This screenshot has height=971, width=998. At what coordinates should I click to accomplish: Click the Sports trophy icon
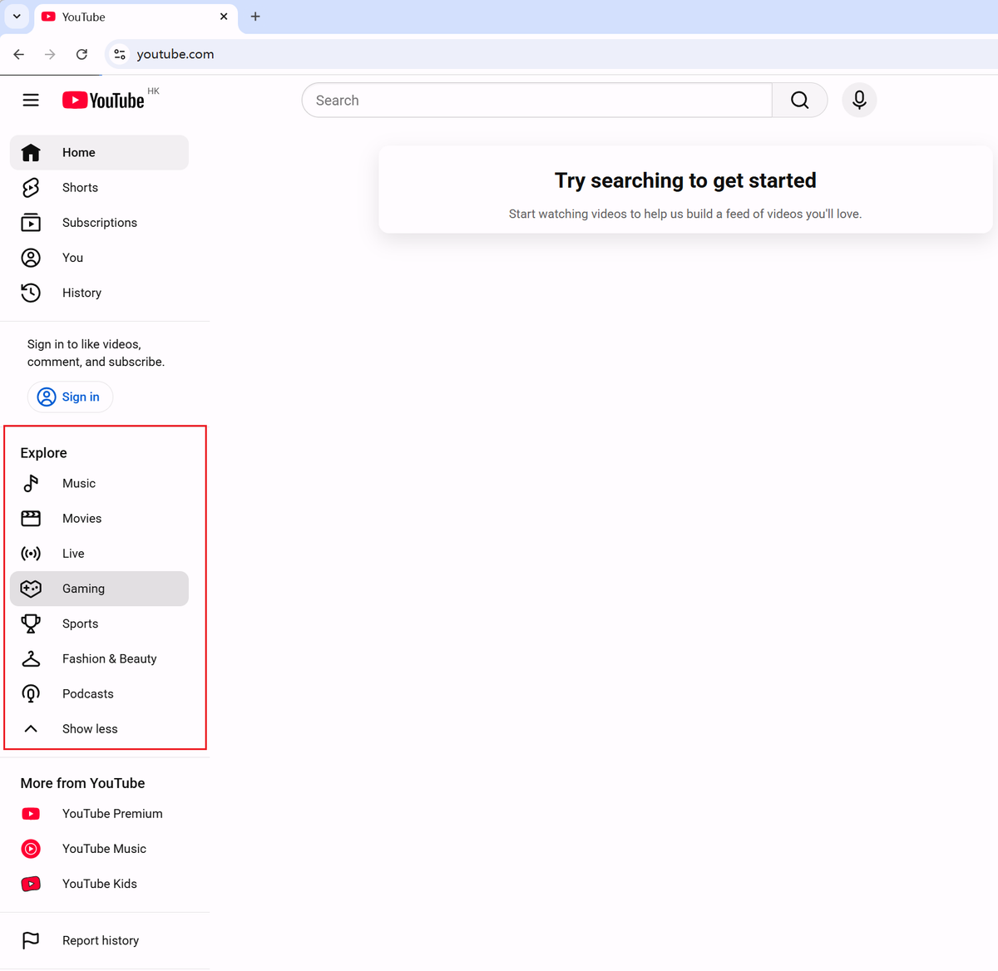pyautogui.click(x=31, y=624)
